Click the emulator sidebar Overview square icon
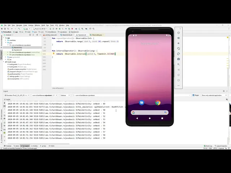Screen dimensions: 231x173 [x=179, y=80]
